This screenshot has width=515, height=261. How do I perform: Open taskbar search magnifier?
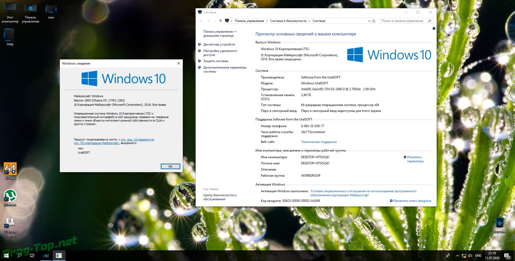[19, 256]
